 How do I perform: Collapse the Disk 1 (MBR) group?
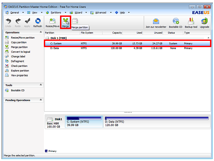click(x=208, y=38)
